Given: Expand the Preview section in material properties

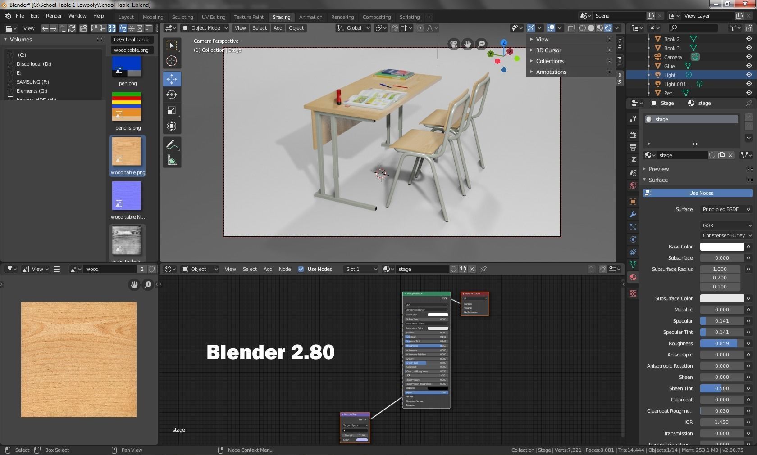Looking at the screenshot, I should (658, 169).
